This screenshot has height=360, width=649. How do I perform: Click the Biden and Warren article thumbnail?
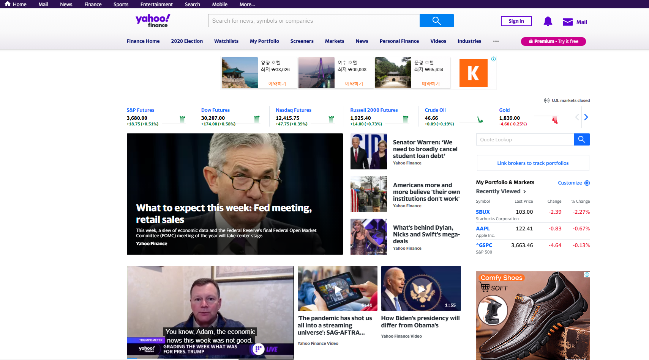[x=368, y=151]
